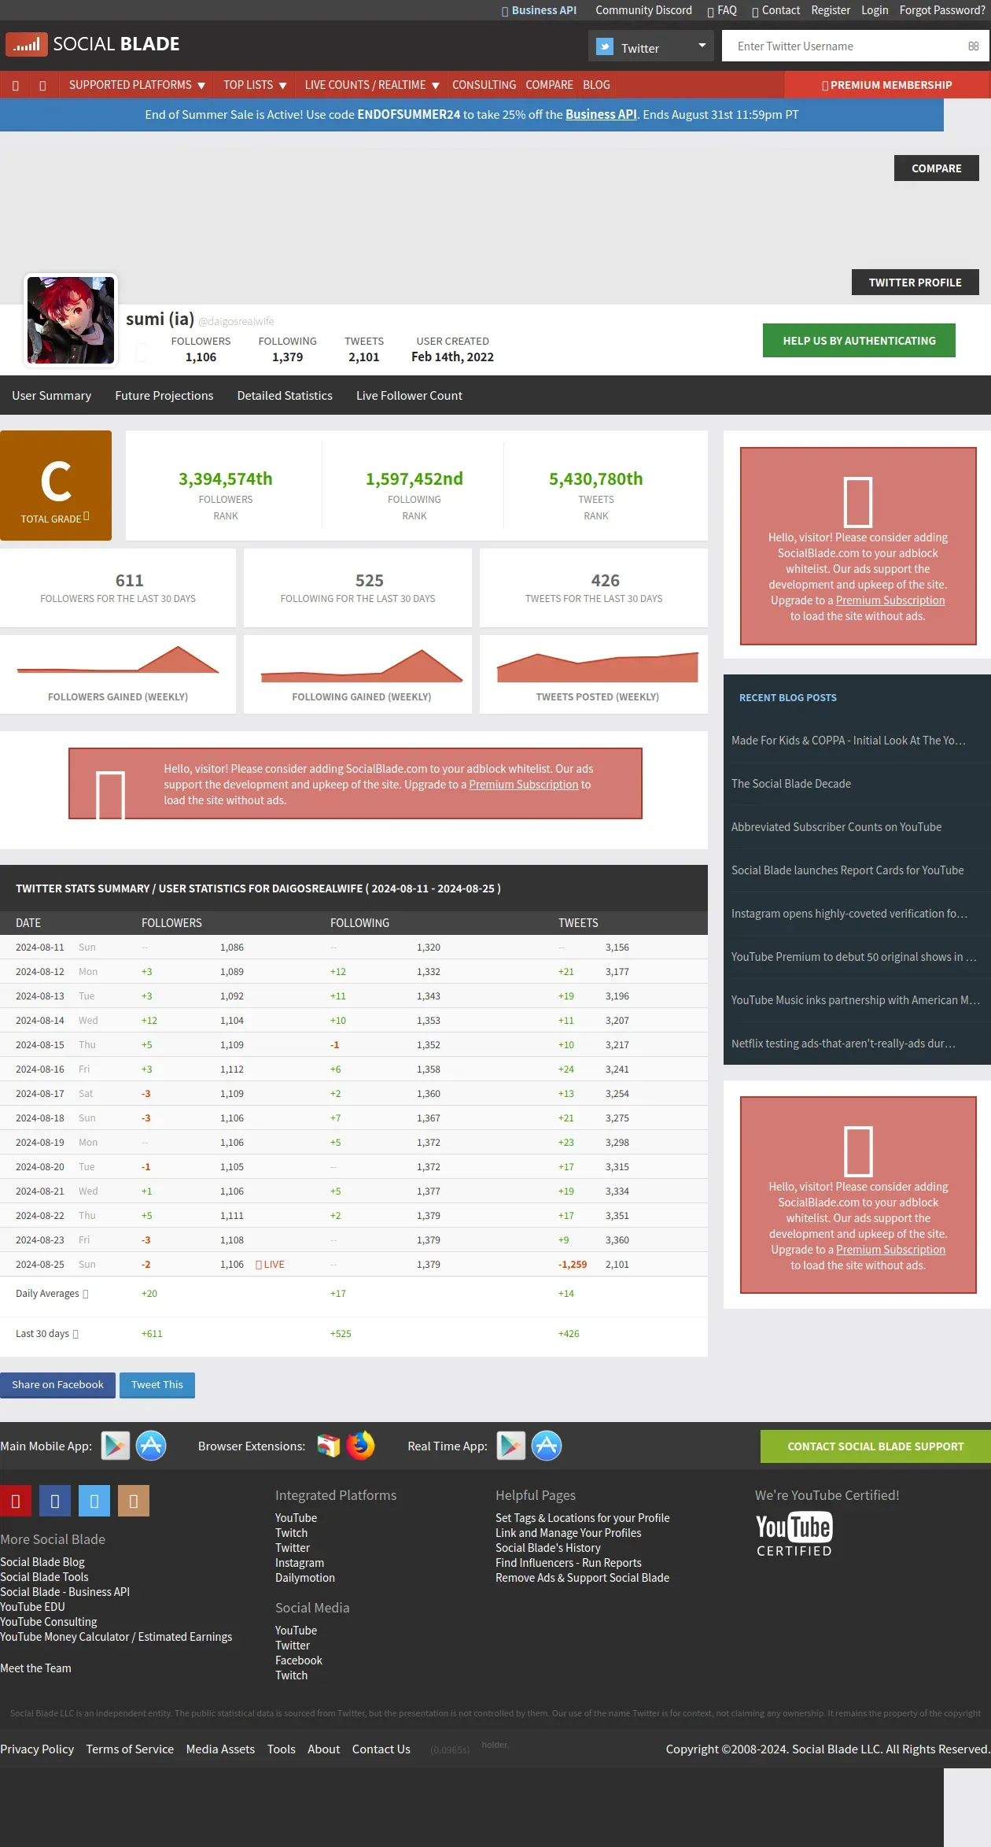991x1847 pixels.
Task: Open the Contact link in top bar
Action: click(775, 10)
